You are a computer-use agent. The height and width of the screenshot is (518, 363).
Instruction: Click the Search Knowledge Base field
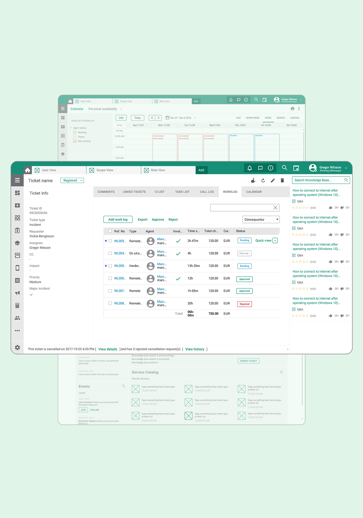click(x=319, y=180)
